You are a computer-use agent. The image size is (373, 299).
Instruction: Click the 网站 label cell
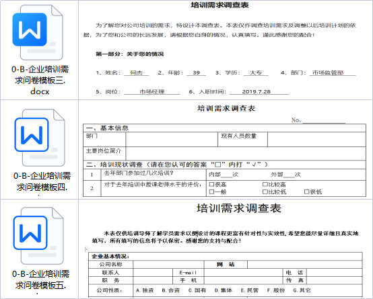click(226, 265)
